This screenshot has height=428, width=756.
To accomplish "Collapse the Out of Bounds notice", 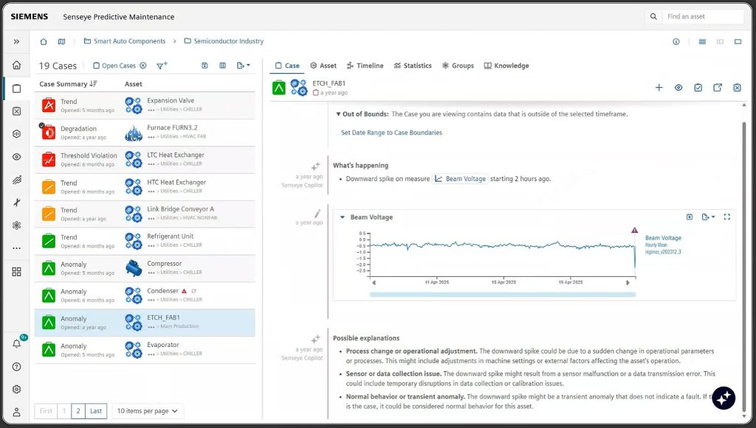I will tap(338, 114).
